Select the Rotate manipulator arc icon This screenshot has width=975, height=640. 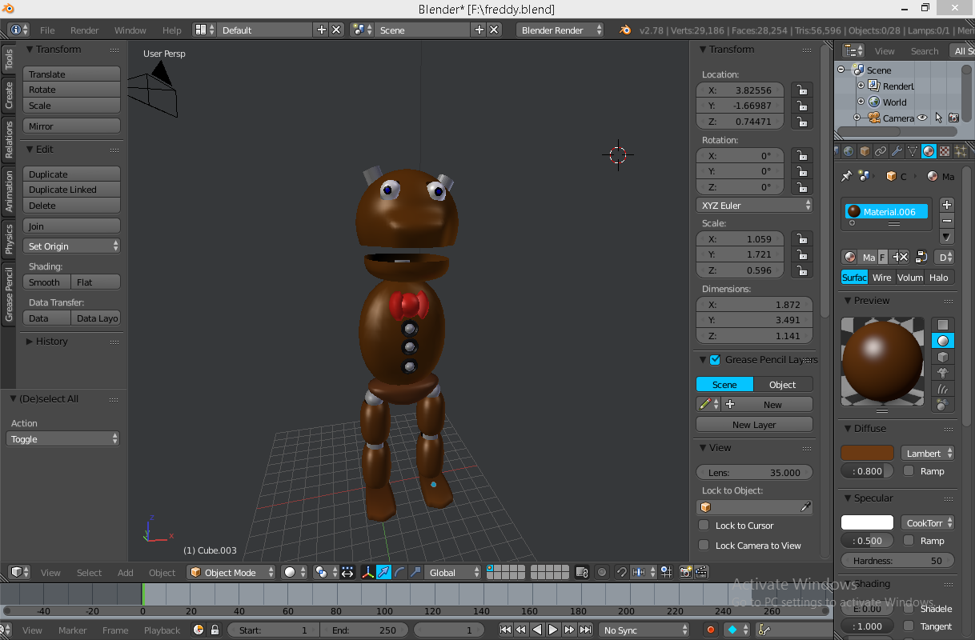[x=399, y=572]
